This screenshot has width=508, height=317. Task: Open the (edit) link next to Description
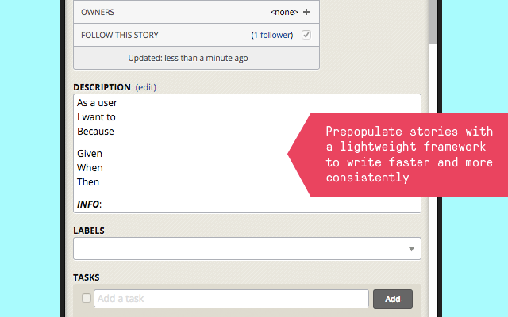(x=146, y=86)
